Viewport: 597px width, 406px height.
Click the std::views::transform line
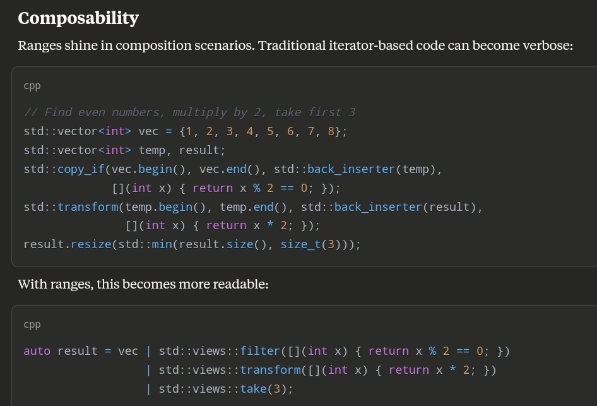(321, 370)
